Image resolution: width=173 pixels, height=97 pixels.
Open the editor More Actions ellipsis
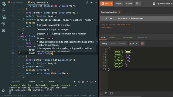pyautogui.click(x=96, y=2)
